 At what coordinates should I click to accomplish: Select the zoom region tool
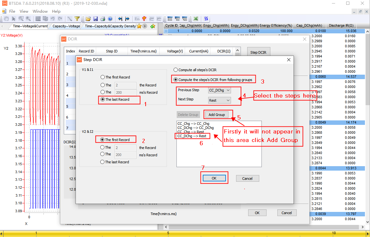(x=21, y=19)
